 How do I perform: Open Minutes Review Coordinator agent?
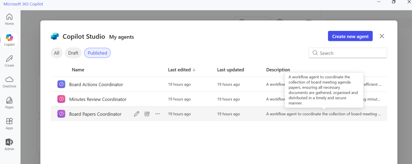[98, 99]
